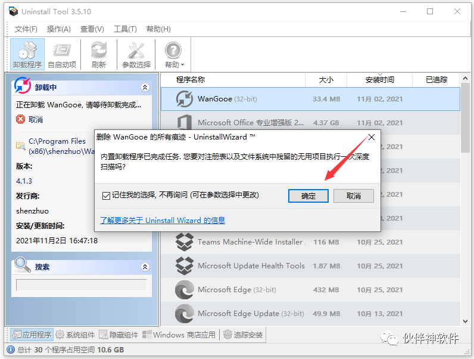Switch to the 应用程序 tab

click(x=32, y=335)
